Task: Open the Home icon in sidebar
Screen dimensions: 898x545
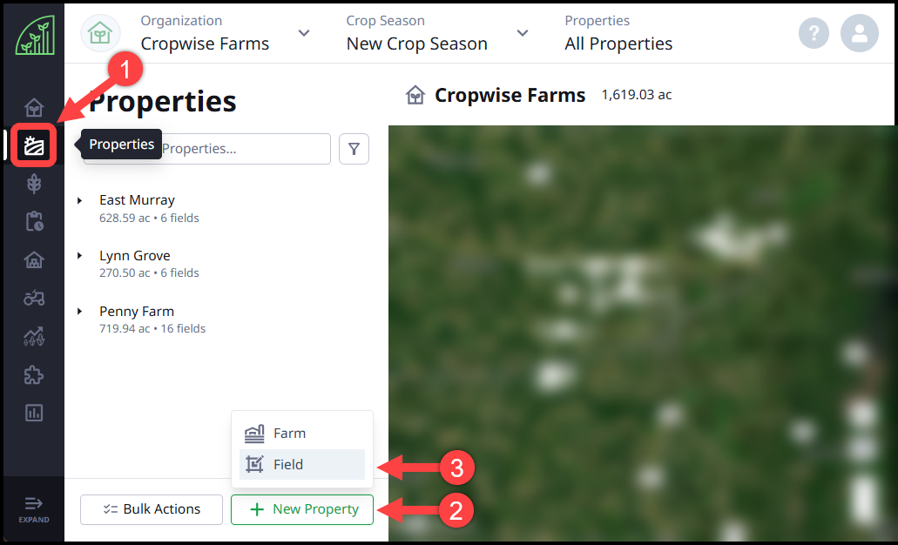Action: click(x=34, y=108)
